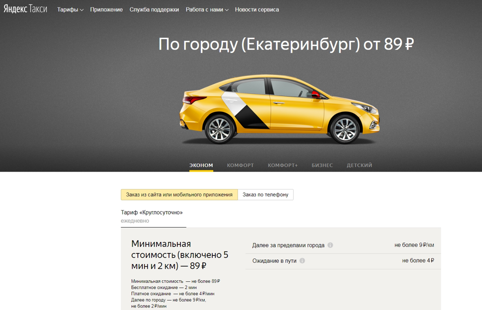This screenshot has height=310, width=482.
Task: Expand the Тарифы dropdown menu
Action: (x=70, y=9)
